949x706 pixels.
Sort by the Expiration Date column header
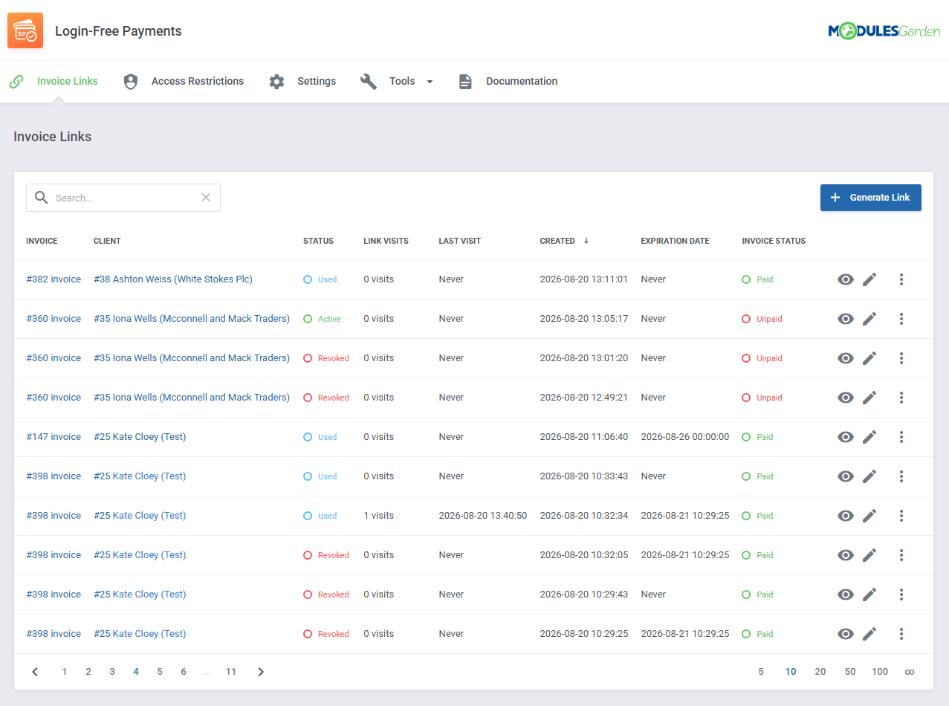(x=675, y=241)
